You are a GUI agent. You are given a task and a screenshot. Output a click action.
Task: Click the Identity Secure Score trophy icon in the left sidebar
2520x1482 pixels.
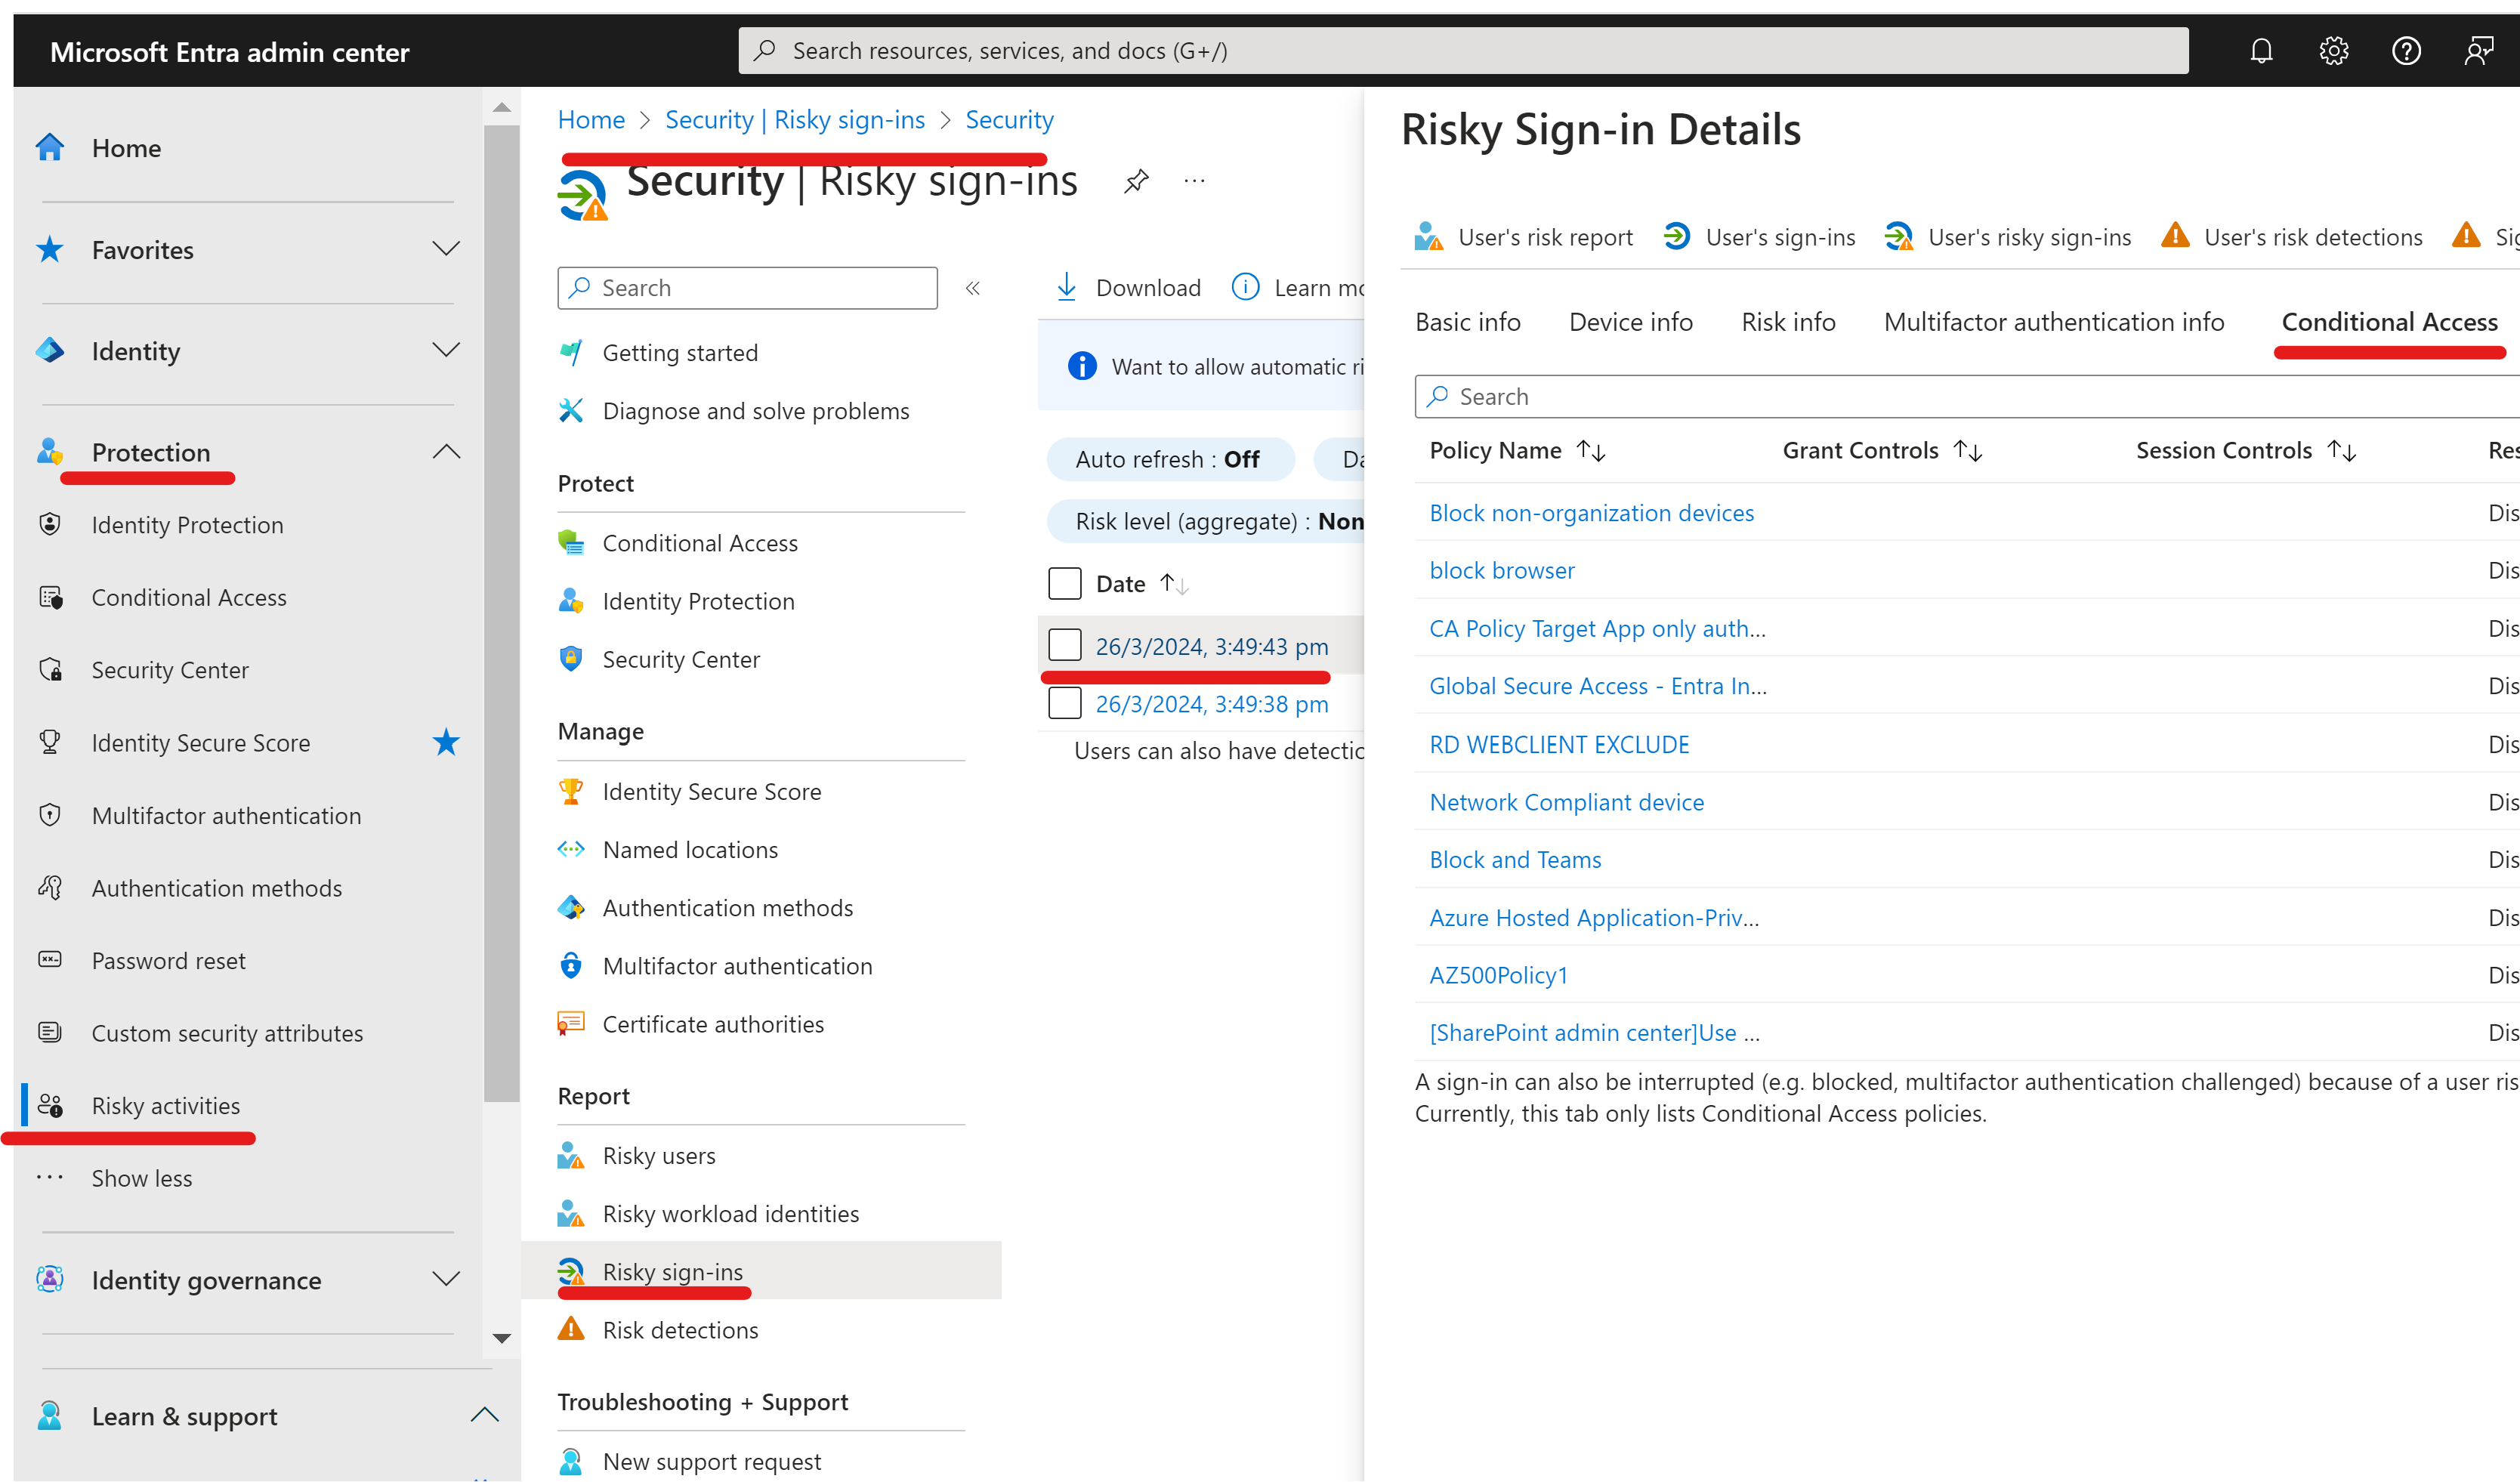(x=49, y=742)
